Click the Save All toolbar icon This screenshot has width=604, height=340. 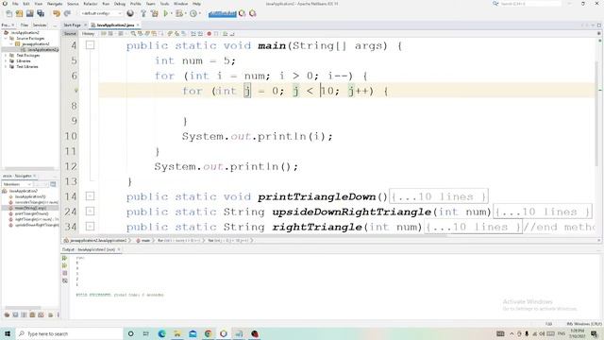tap(41, 13)
